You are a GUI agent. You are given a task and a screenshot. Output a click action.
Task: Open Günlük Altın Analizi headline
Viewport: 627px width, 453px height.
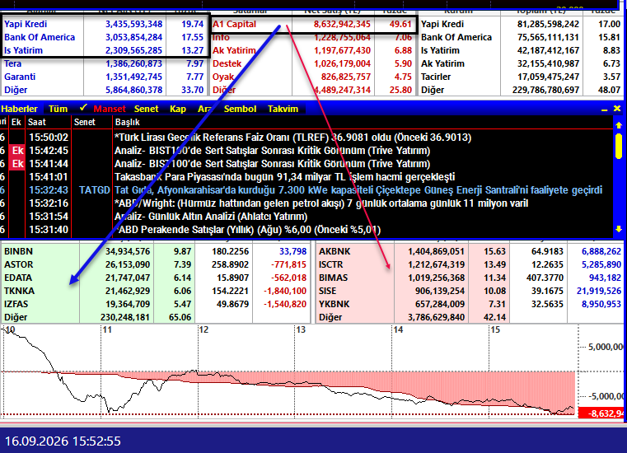[211, 217]
